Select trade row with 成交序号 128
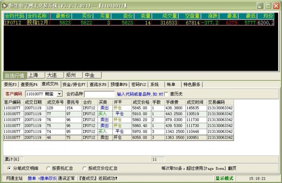Viewport: 282px width, 183px height. (118, 108)
